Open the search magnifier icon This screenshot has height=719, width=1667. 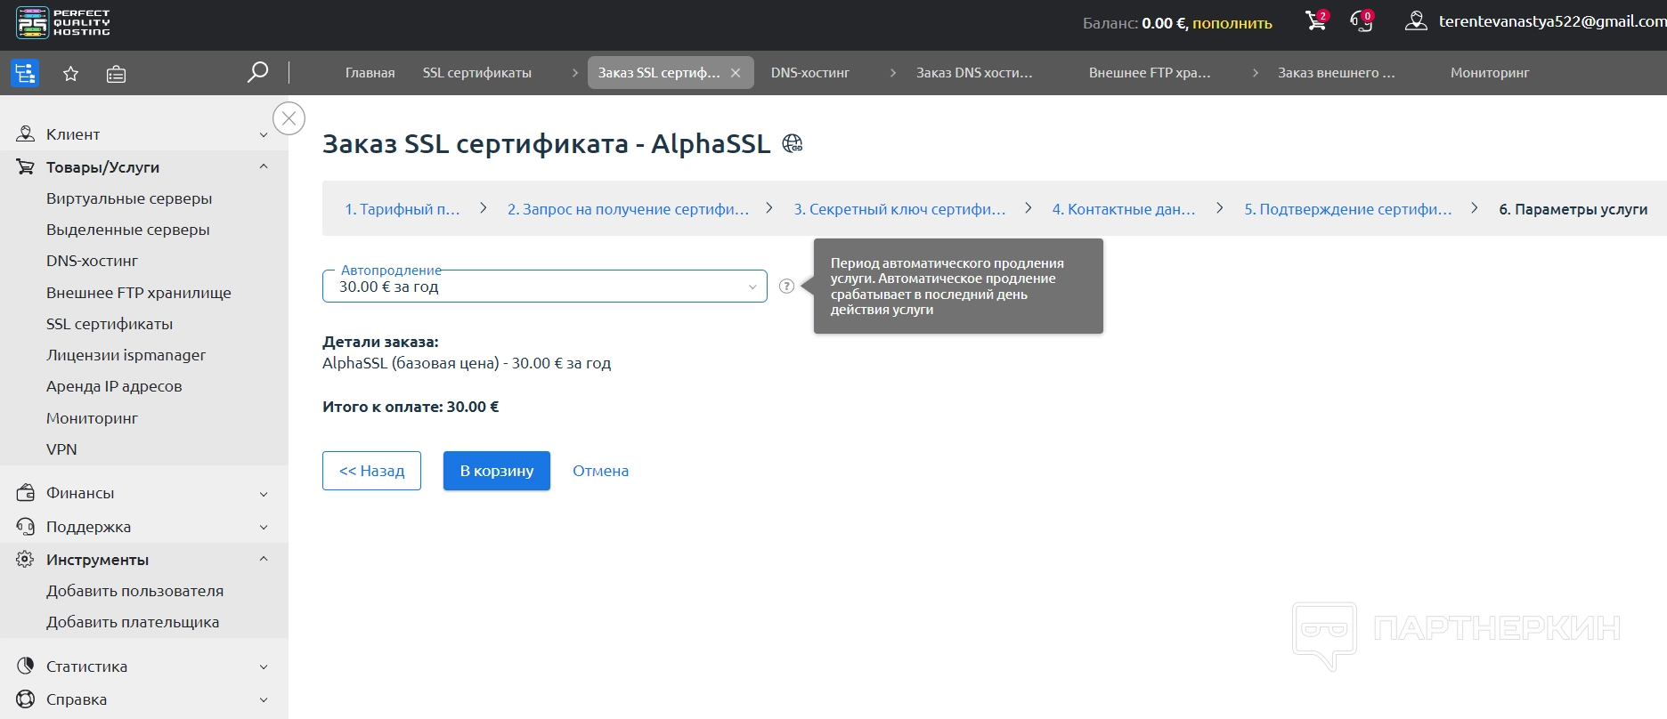click(257, 73)
